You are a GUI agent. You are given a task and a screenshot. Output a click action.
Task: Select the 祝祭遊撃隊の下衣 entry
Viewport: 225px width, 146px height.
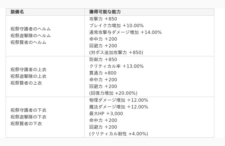point(28,117)
